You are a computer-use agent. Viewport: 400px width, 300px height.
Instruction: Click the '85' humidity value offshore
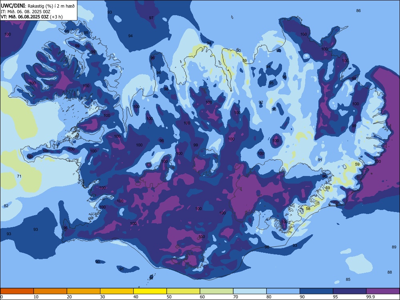pos(348,279)
